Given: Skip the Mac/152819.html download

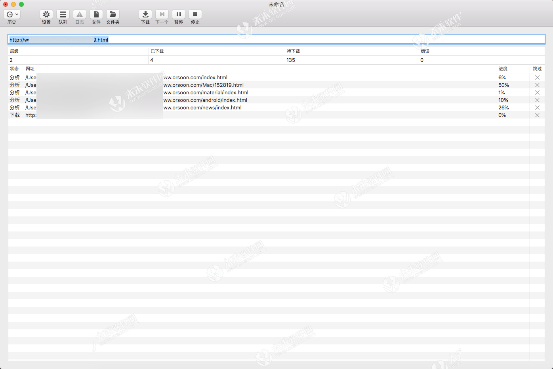Looking at the screenshot, I should click(537, 85).
